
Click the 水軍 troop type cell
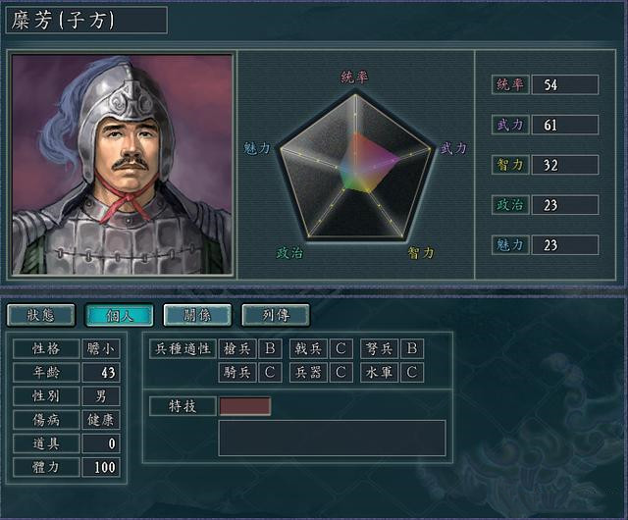coord(379,373)
